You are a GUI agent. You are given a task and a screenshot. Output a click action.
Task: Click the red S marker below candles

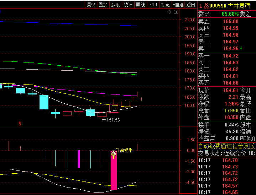(x=20, y=124)
